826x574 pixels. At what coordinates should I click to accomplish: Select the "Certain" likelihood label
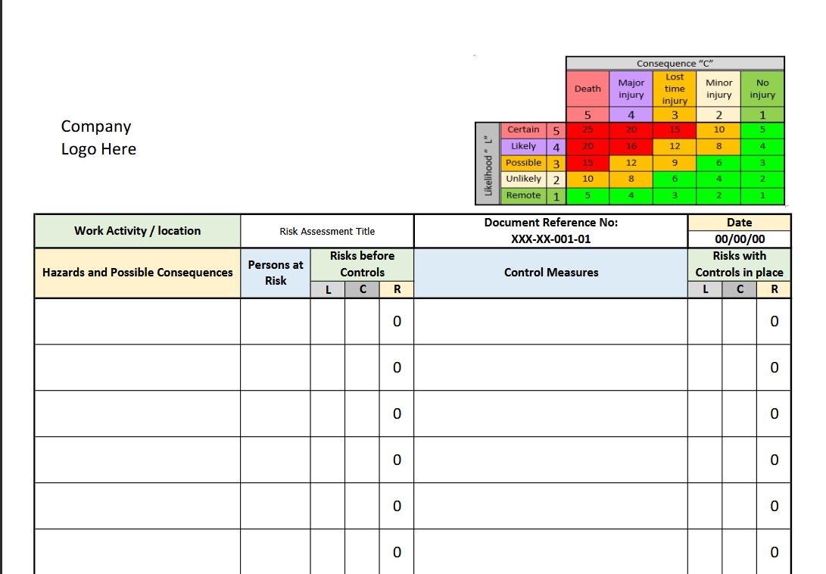[523, 129]
